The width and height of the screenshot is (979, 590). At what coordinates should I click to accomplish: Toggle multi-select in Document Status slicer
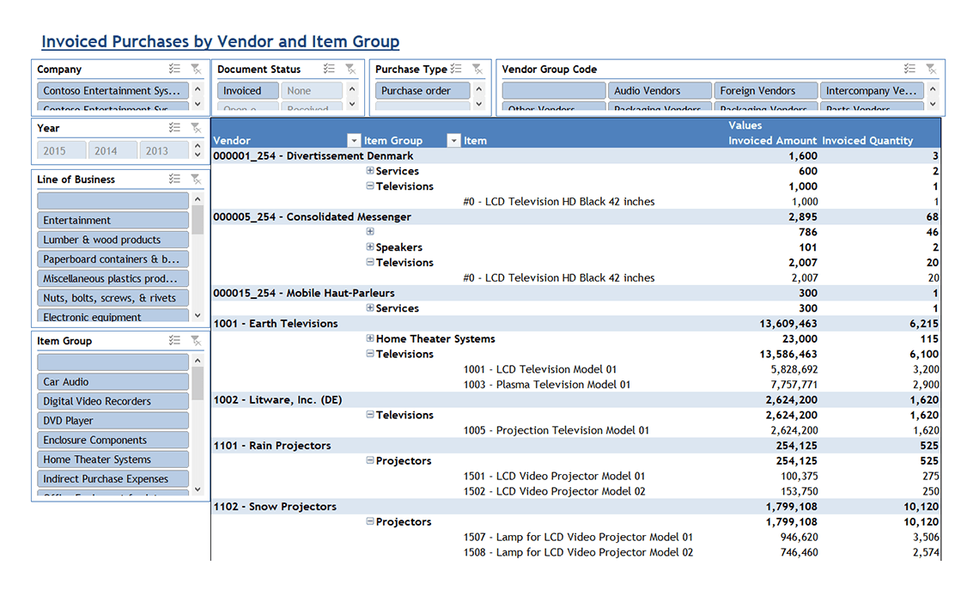point(329,69)
